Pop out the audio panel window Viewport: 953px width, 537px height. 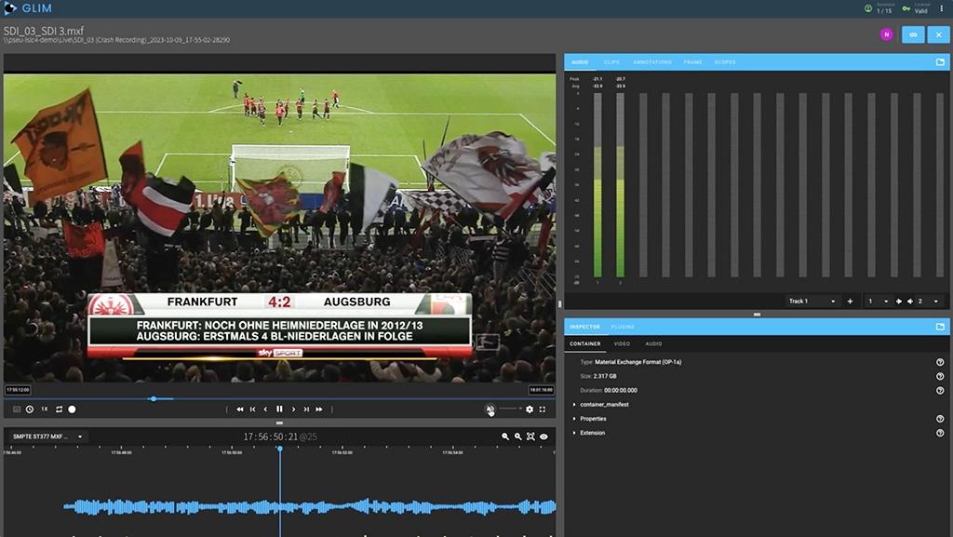(940, 62)
